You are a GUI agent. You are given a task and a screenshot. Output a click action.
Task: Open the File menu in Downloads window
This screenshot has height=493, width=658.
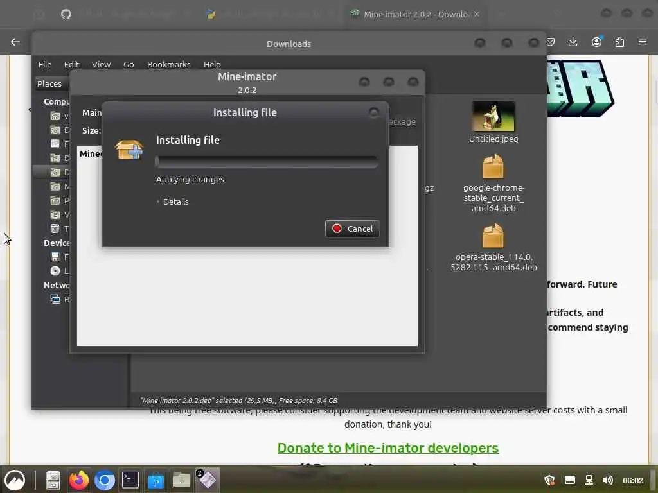tap(45, 64)
